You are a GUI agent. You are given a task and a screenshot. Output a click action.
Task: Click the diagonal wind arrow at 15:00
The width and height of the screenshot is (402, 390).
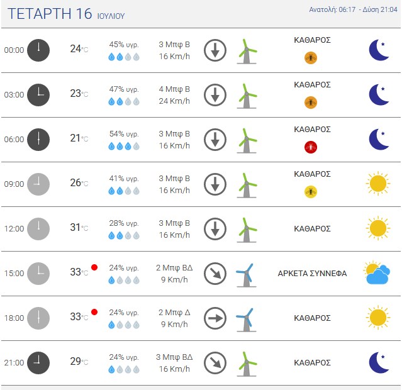point(215,274)
